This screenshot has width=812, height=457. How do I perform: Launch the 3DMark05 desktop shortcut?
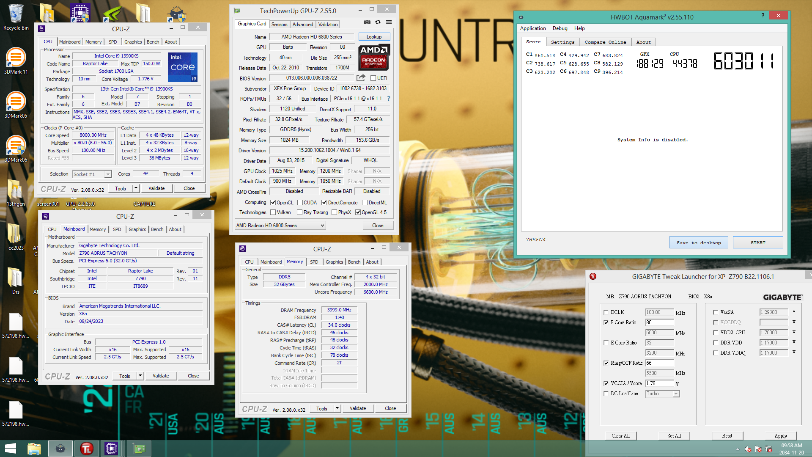[x=16, y=105]
